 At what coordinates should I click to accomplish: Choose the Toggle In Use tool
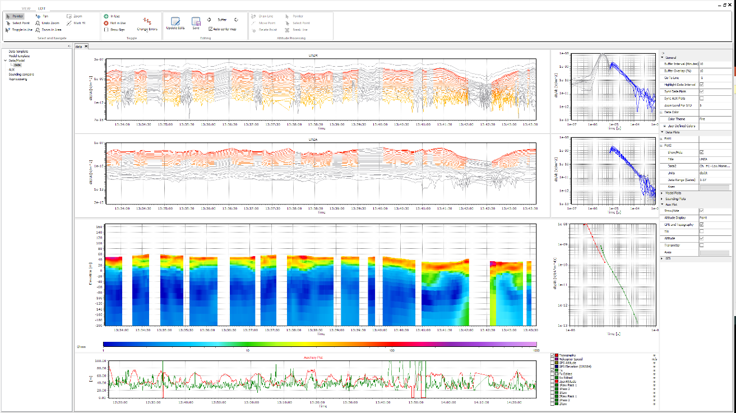(18, 29)
